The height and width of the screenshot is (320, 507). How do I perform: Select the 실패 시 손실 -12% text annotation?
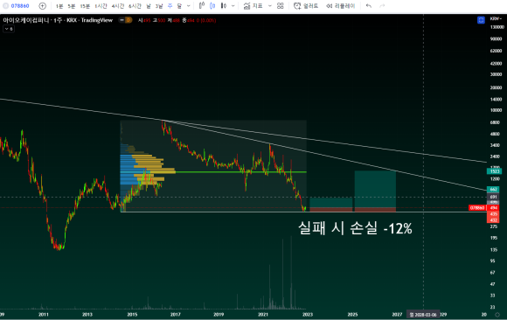(355, 228)
